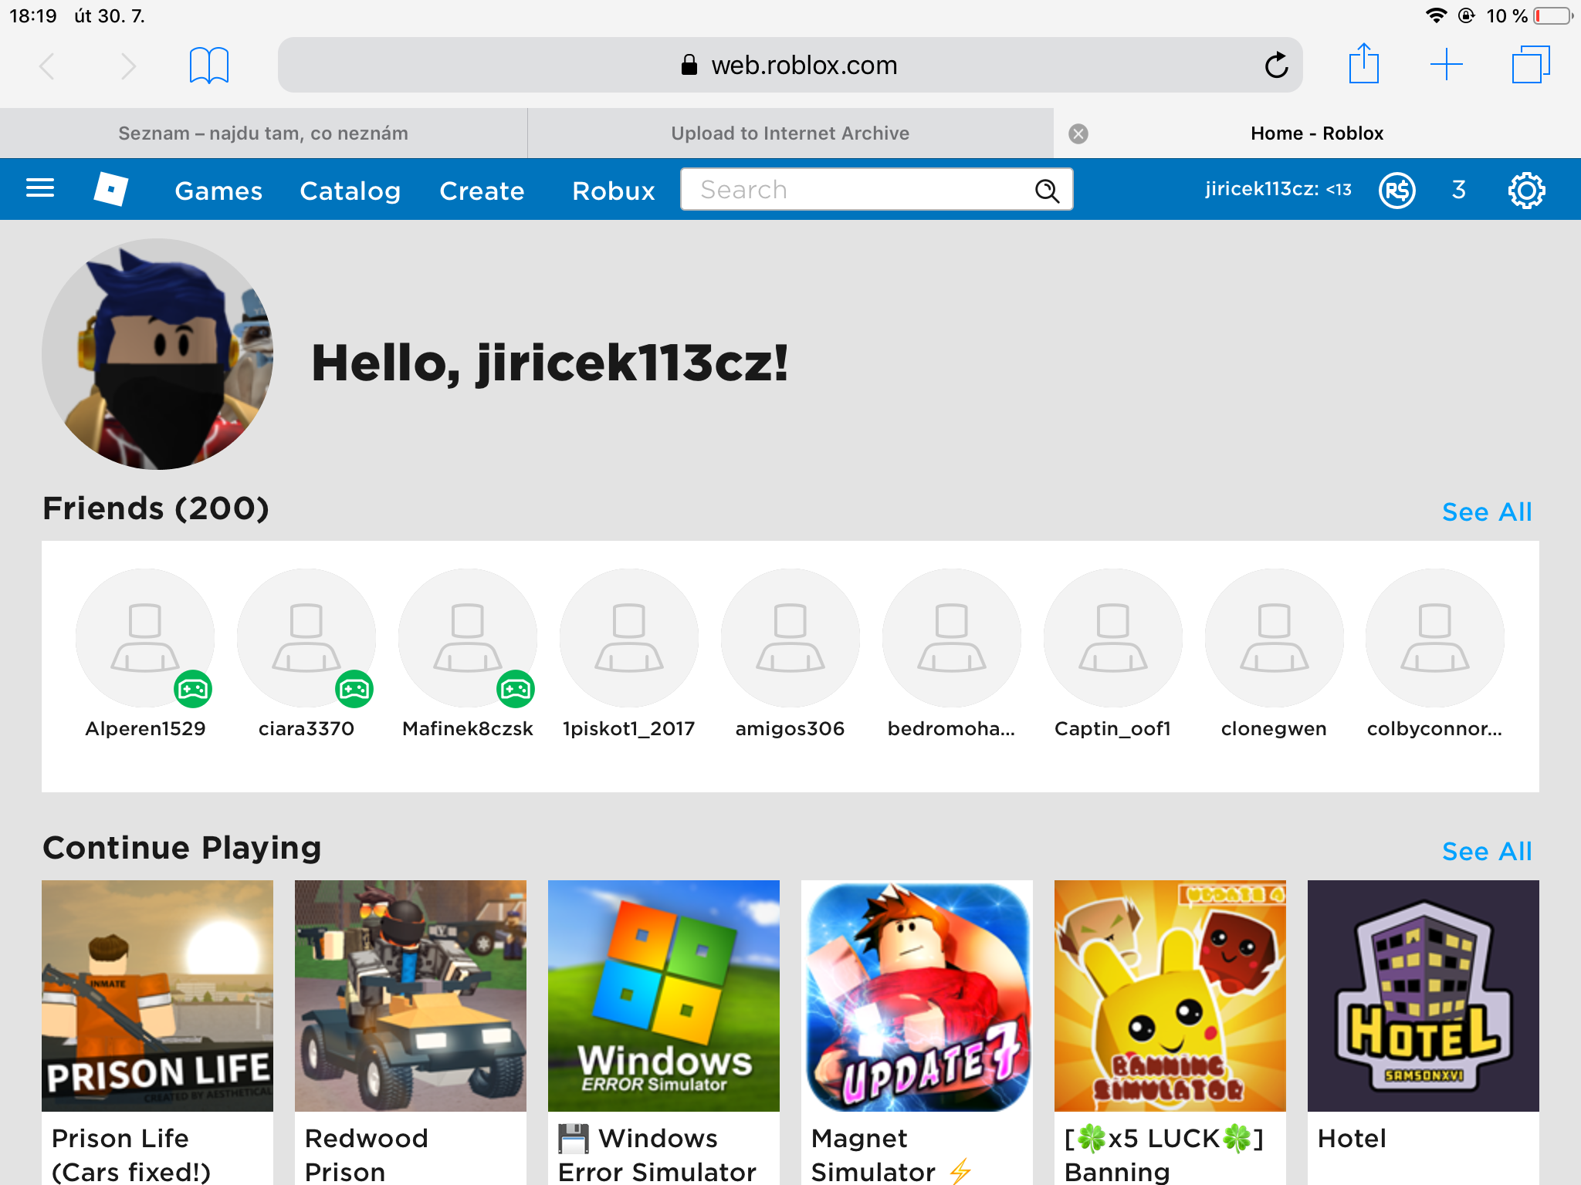Open Hotel game thumbnail

[x=1424, y=996]
